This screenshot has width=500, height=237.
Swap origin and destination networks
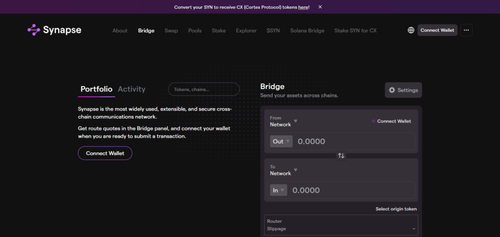point(341,156)
